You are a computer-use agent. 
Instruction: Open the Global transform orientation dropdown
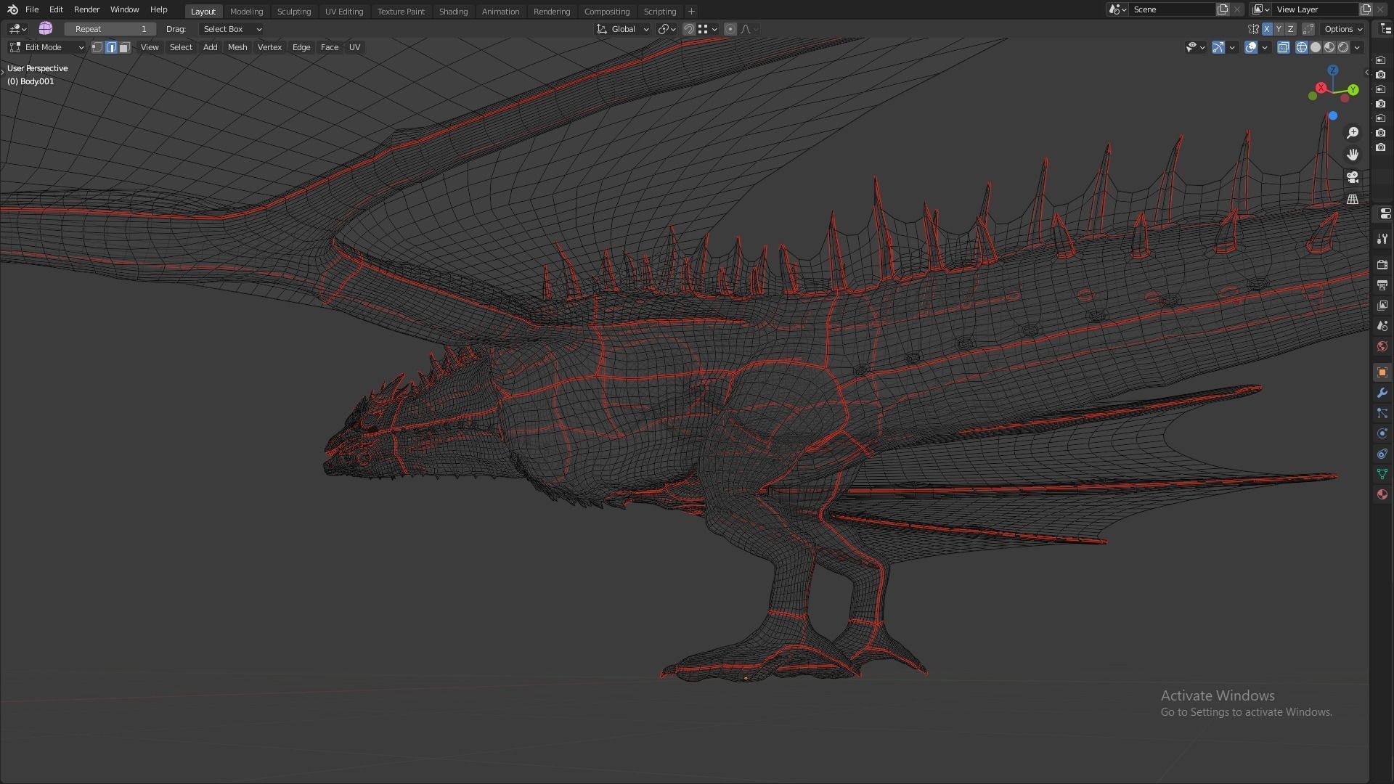tap(623, 29)
